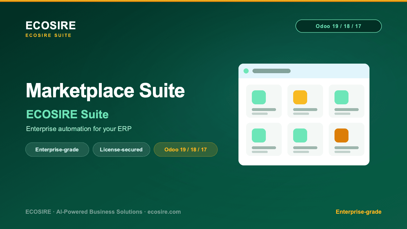Click the gray address bar in mockup window
This screenshot has height=229, width=407.
click(x=272, y=71)
